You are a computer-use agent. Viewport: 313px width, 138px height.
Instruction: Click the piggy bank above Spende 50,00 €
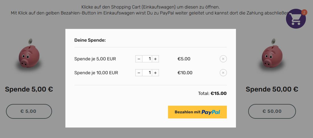tap(272, 56)
